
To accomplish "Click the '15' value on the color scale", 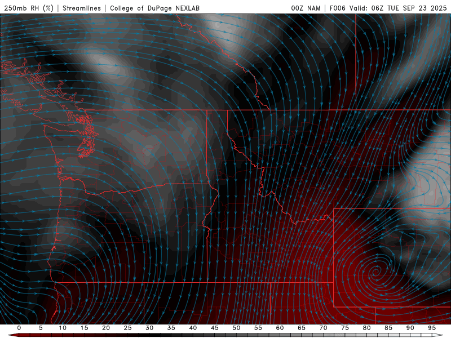I will (x=84, y=328).
